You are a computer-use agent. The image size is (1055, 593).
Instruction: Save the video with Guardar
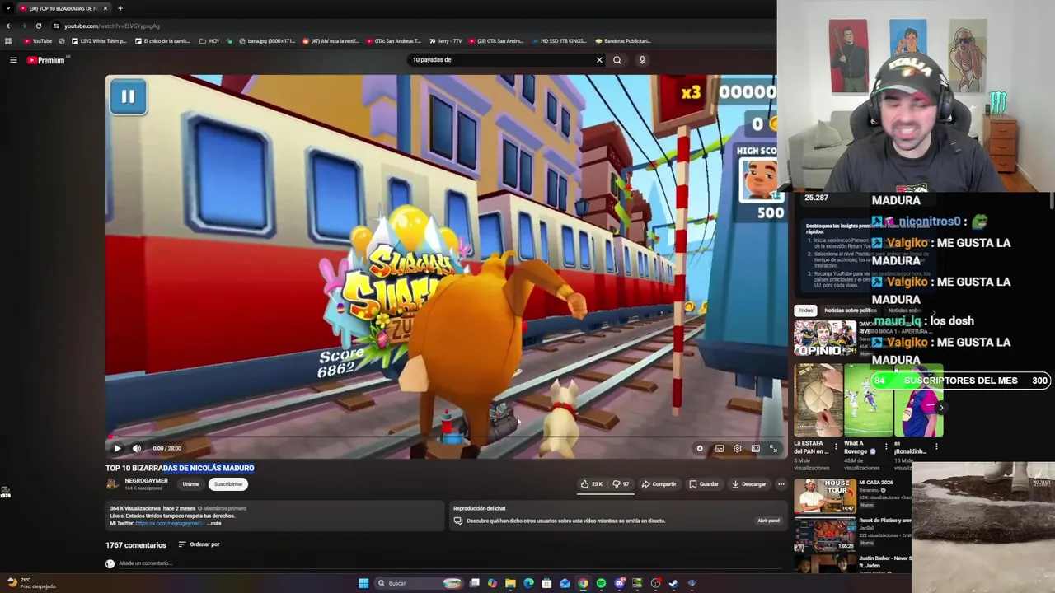pos(704,484)
